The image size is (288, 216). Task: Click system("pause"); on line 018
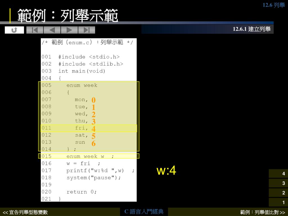[x=94, y=178]
